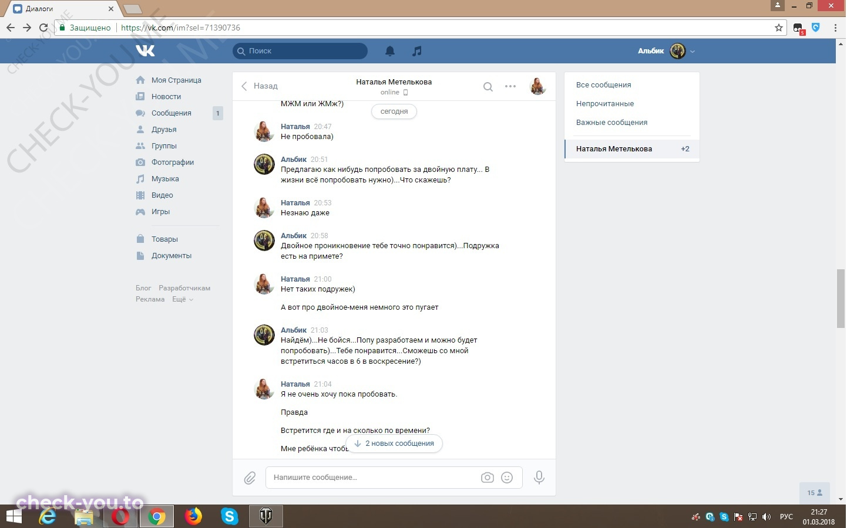Bookmark page with star icon in address bar
The width and height of the screenshot is (847, 528).
click(779, 28)
